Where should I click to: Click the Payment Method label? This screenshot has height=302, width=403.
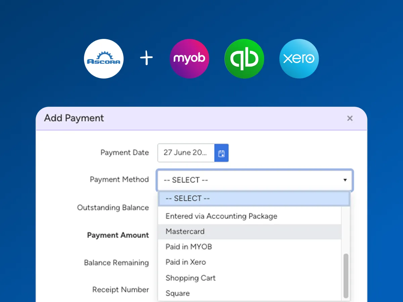pyautogui.click(x=119, y=180)
